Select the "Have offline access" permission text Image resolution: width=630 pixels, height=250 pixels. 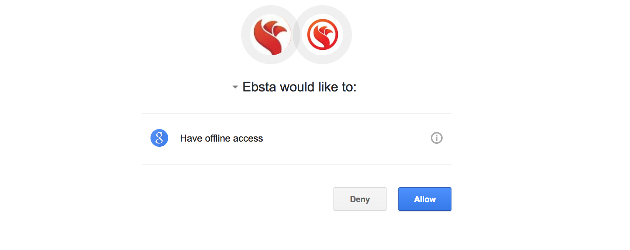point(221,138)
